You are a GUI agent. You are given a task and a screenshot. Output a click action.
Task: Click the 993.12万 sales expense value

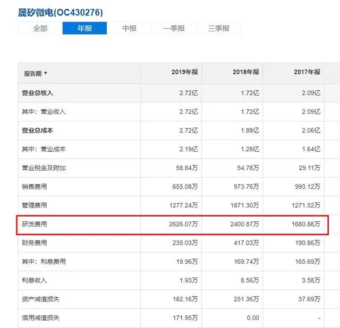click(308, 186)
